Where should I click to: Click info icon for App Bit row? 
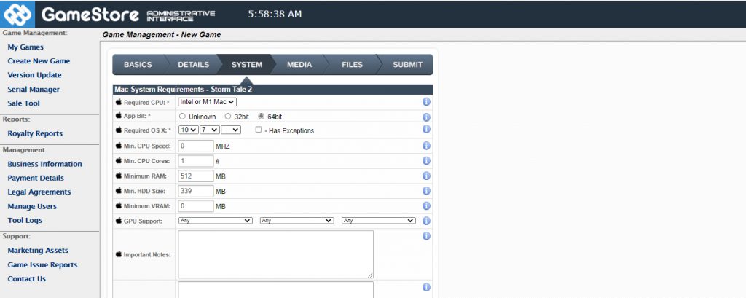pyautogui.click(x=426, y=116)
